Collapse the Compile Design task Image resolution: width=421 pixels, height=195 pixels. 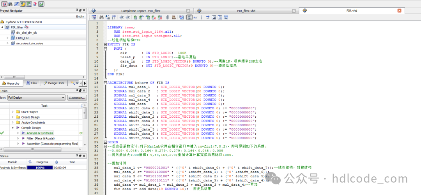pos(12,128)
